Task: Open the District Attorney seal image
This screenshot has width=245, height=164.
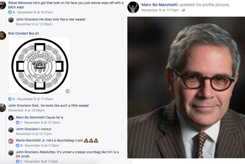Action: coord(39,66)
